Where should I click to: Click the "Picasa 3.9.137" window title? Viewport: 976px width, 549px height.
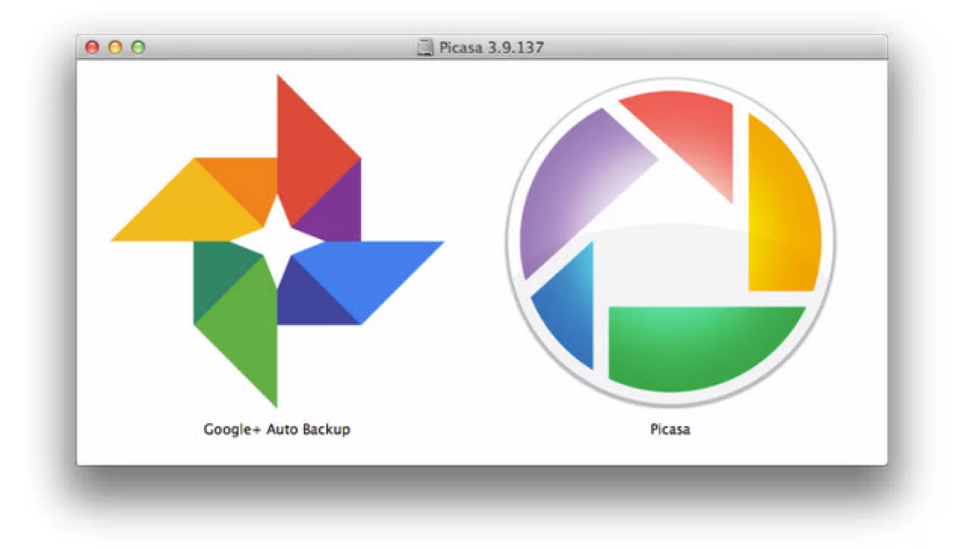click(x=491, y=48)
